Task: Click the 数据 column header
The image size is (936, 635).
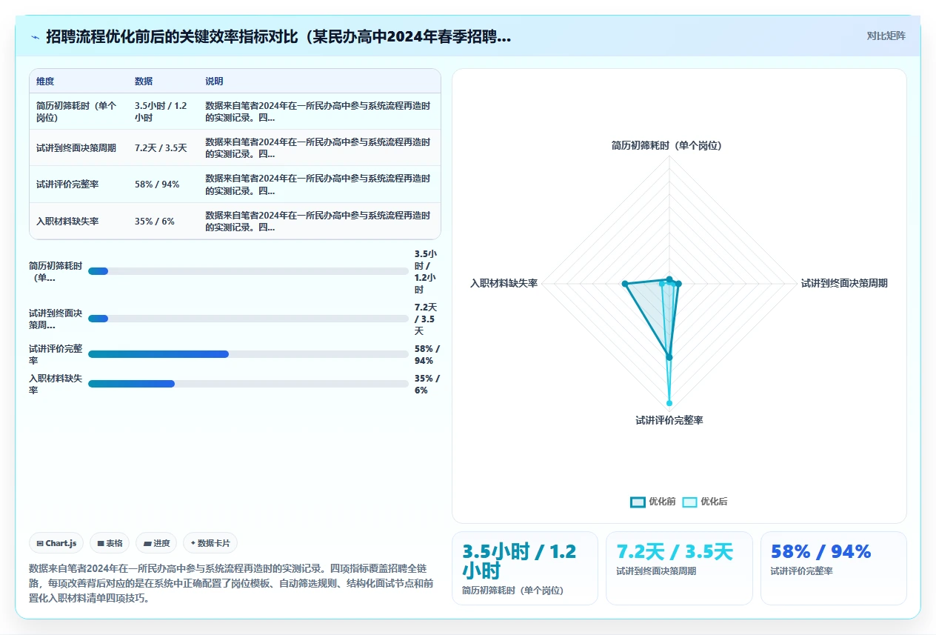Action: tap(144, 82)
